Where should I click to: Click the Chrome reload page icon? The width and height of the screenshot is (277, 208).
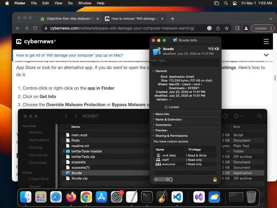pyautogui.click(x=35, y=28)
